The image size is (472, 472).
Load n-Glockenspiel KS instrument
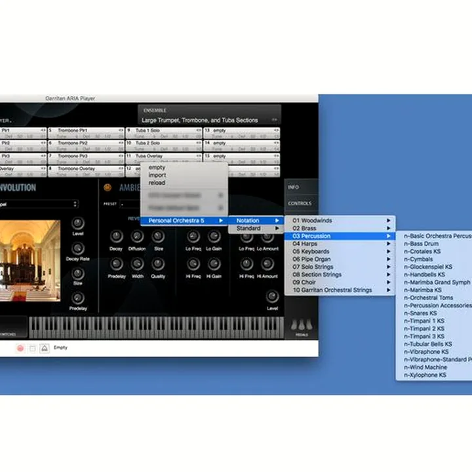(x=434, y=267)
